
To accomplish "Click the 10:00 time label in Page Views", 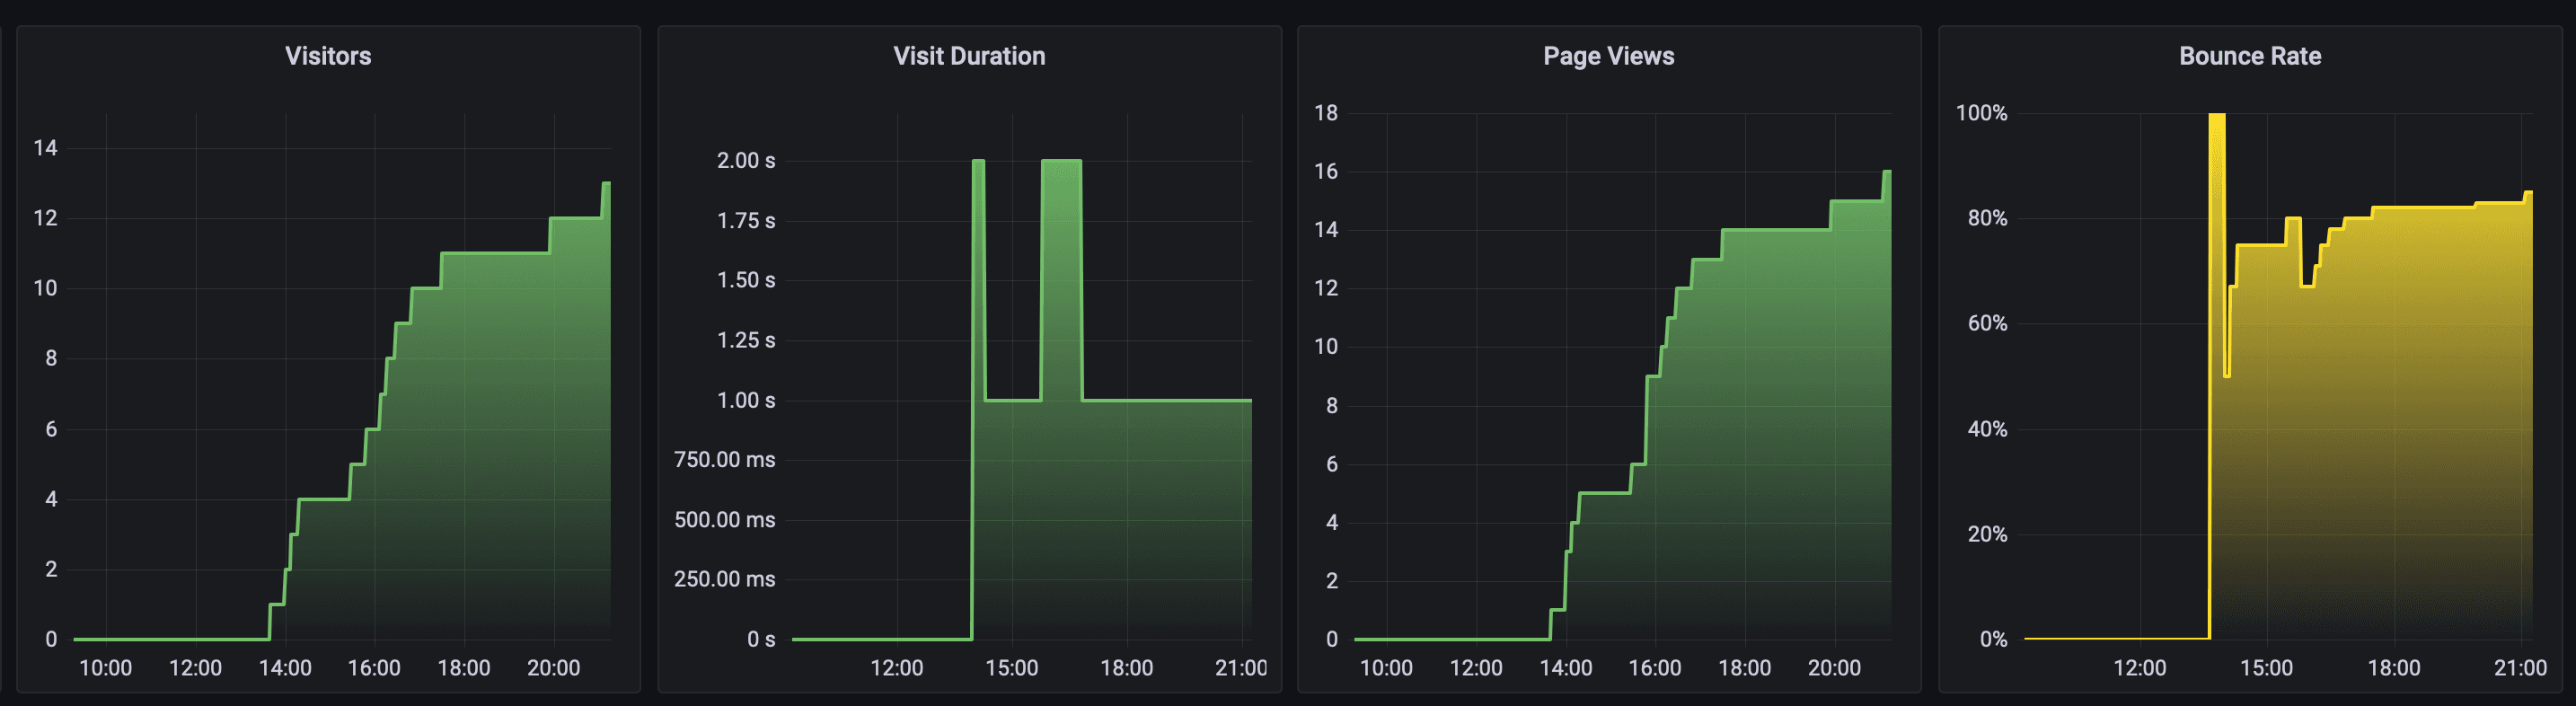I will pos(1386,668).
